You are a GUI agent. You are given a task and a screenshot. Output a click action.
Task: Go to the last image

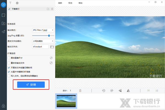coord(157,91)
